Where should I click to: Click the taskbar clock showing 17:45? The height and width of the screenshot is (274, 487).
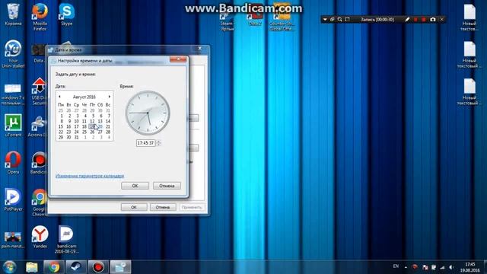(x=470, y=267)
